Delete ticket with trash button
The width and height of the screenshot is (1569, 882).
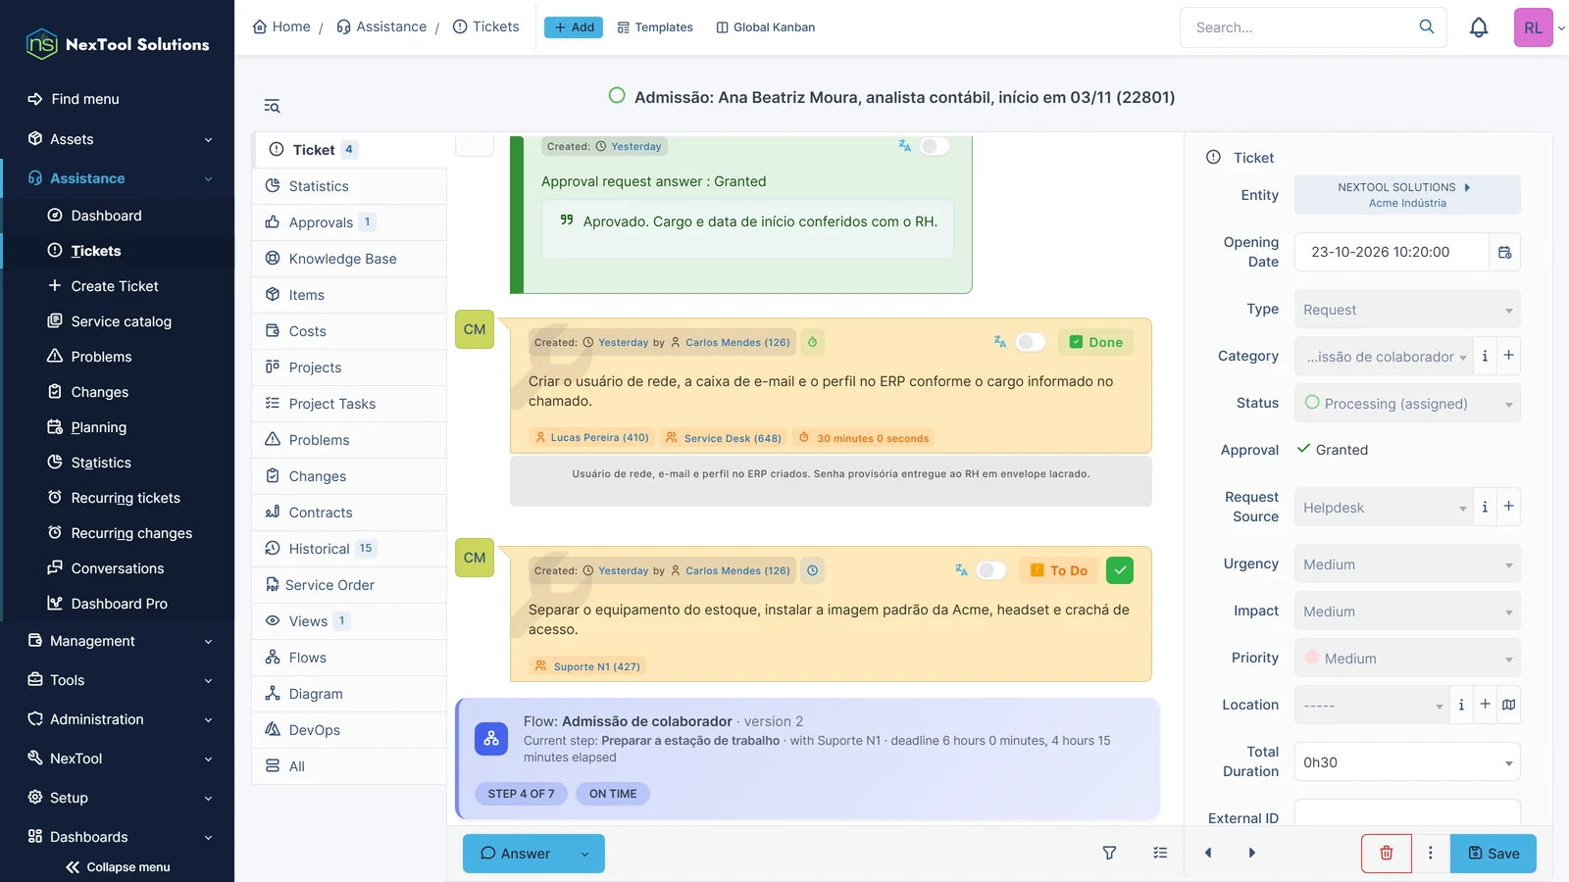[x=1387, y=854]
